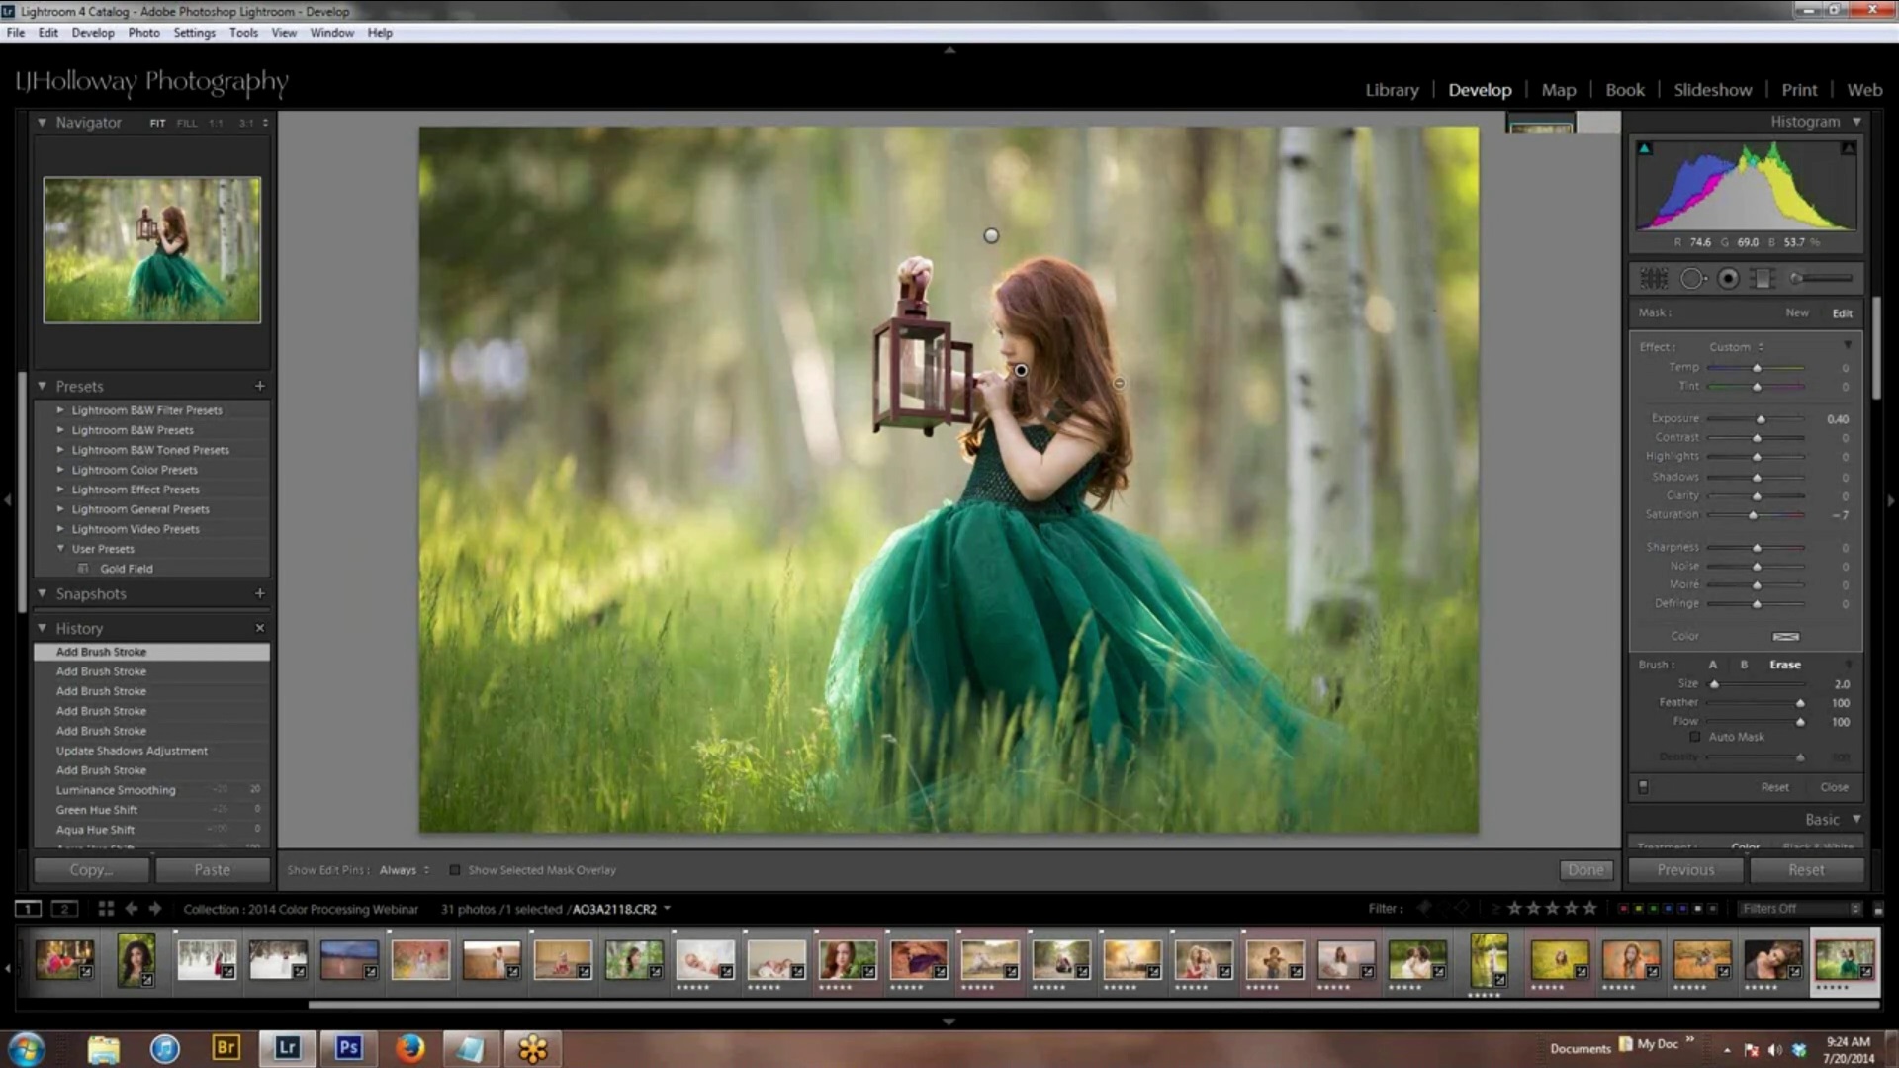Switch to the Print module
The height and width of the screenshot is (1068, 1899).
pos(1799,90)
